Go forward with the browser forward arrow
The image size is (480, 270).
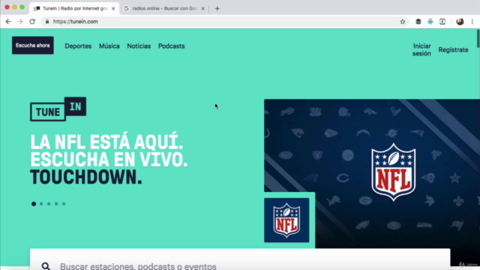point(20,22)
